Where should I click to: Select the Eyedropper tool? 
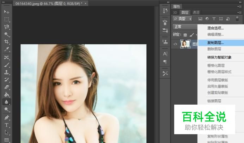6,49
